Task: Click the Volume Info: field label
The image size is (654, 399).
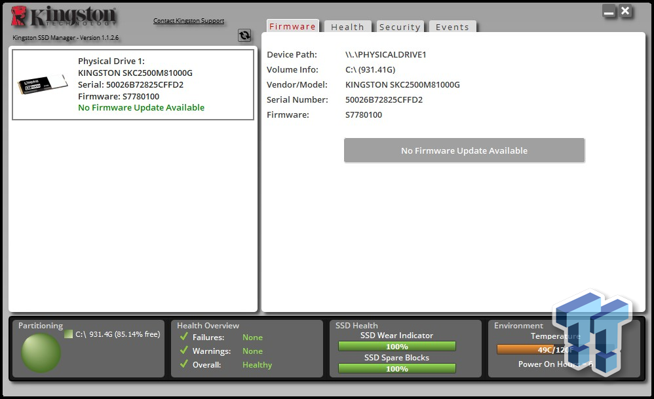Action: (x=292, y=69)
